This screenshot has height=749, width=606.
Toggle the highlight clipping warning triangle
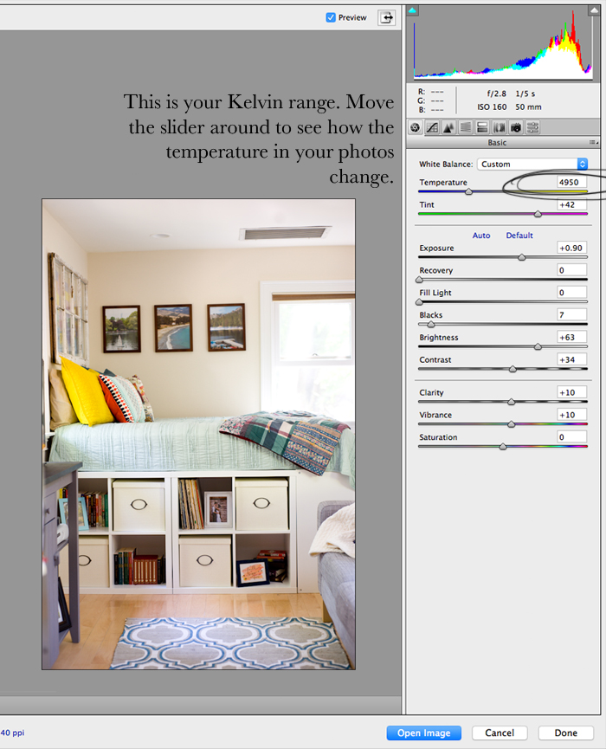coord(594,10)
